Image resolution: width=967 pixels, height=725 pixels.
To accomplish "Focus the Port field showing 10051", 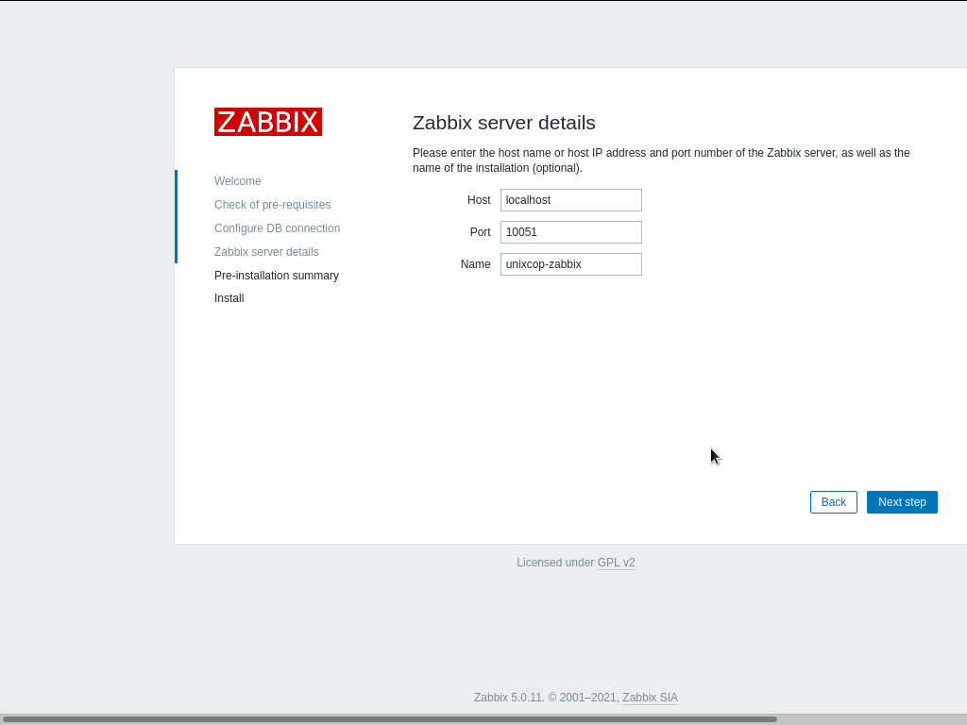I will point(571,232).
